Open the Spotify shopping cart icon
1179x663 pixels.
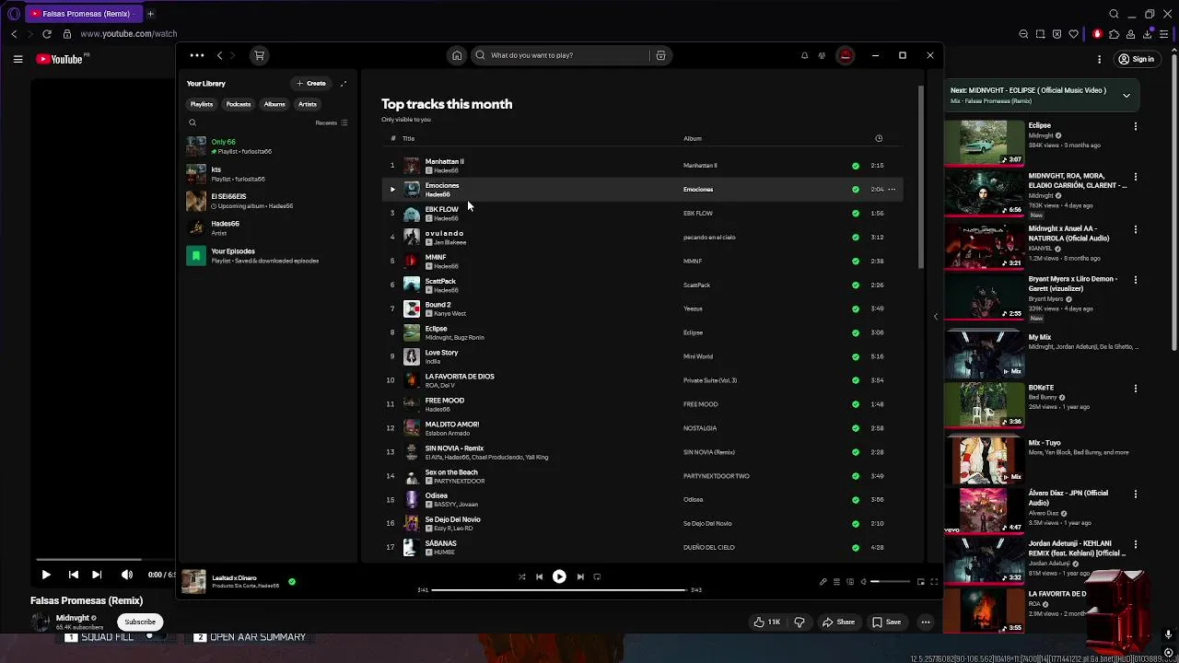[259, 55]
